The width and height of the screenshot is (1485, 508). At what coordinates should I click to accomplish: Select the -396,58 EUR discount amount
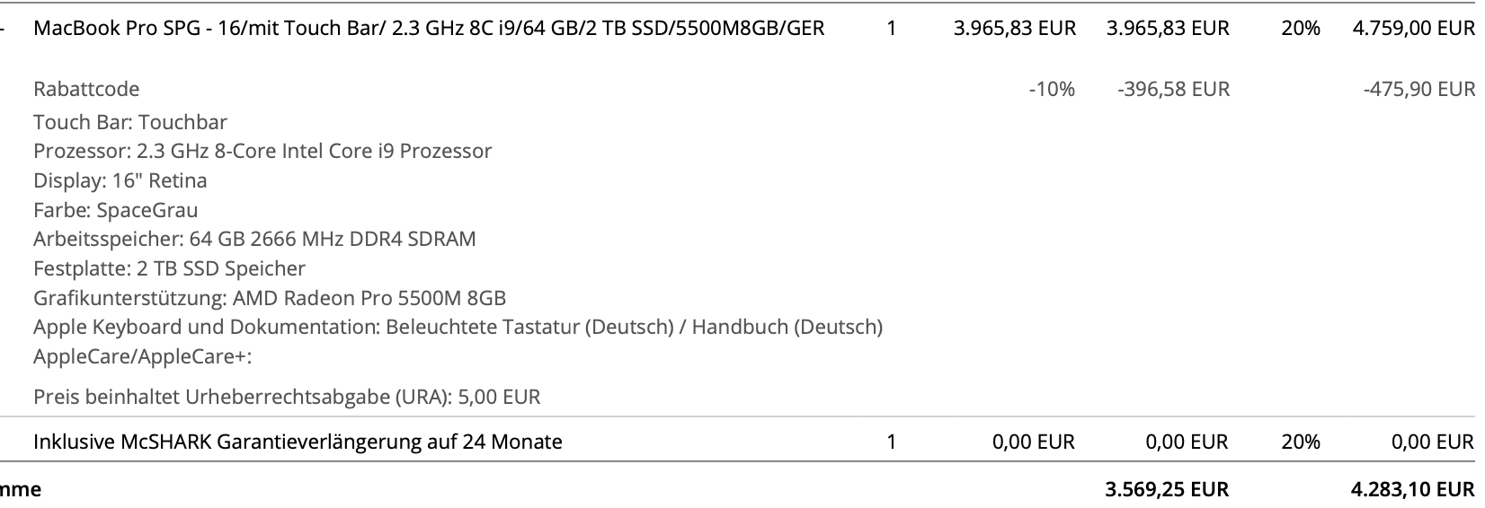1173,89
